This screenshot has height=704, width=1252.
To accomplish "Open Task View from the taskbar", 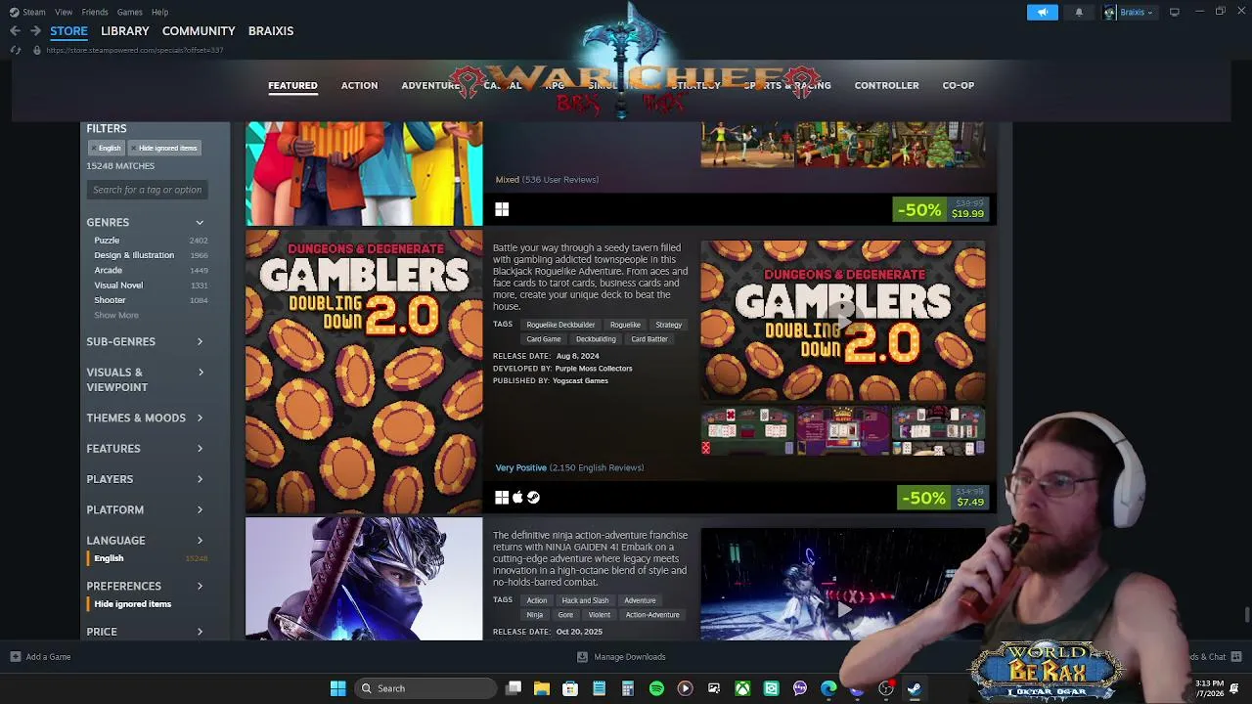I will pyautogui.click(x=514, y=688).
